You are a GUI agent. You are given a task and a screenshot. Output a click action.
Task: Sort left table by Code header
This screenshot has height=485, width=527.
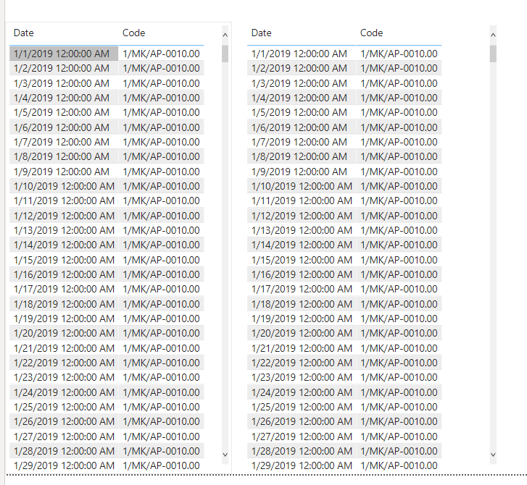134,33
